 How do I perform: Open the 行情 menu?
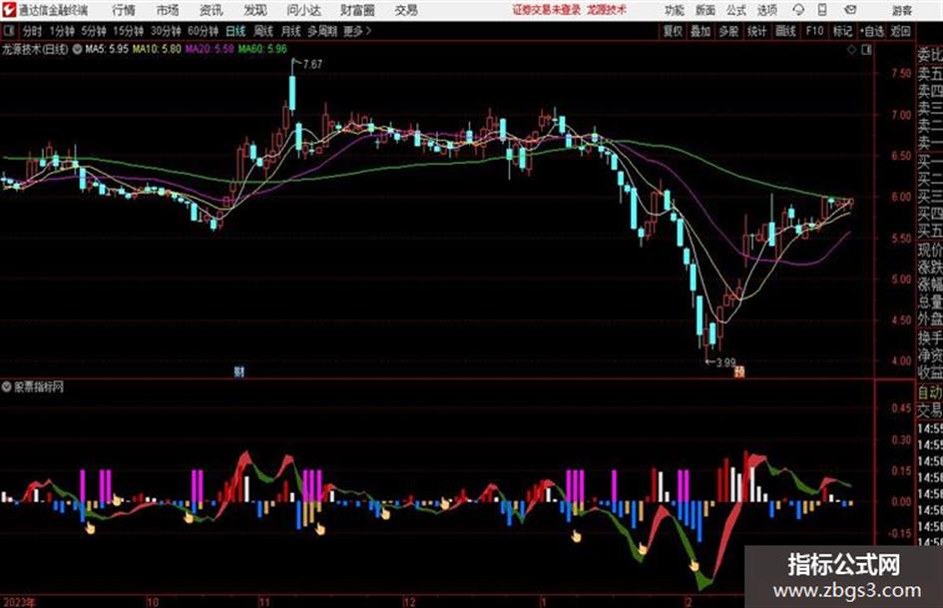point(124,10)
